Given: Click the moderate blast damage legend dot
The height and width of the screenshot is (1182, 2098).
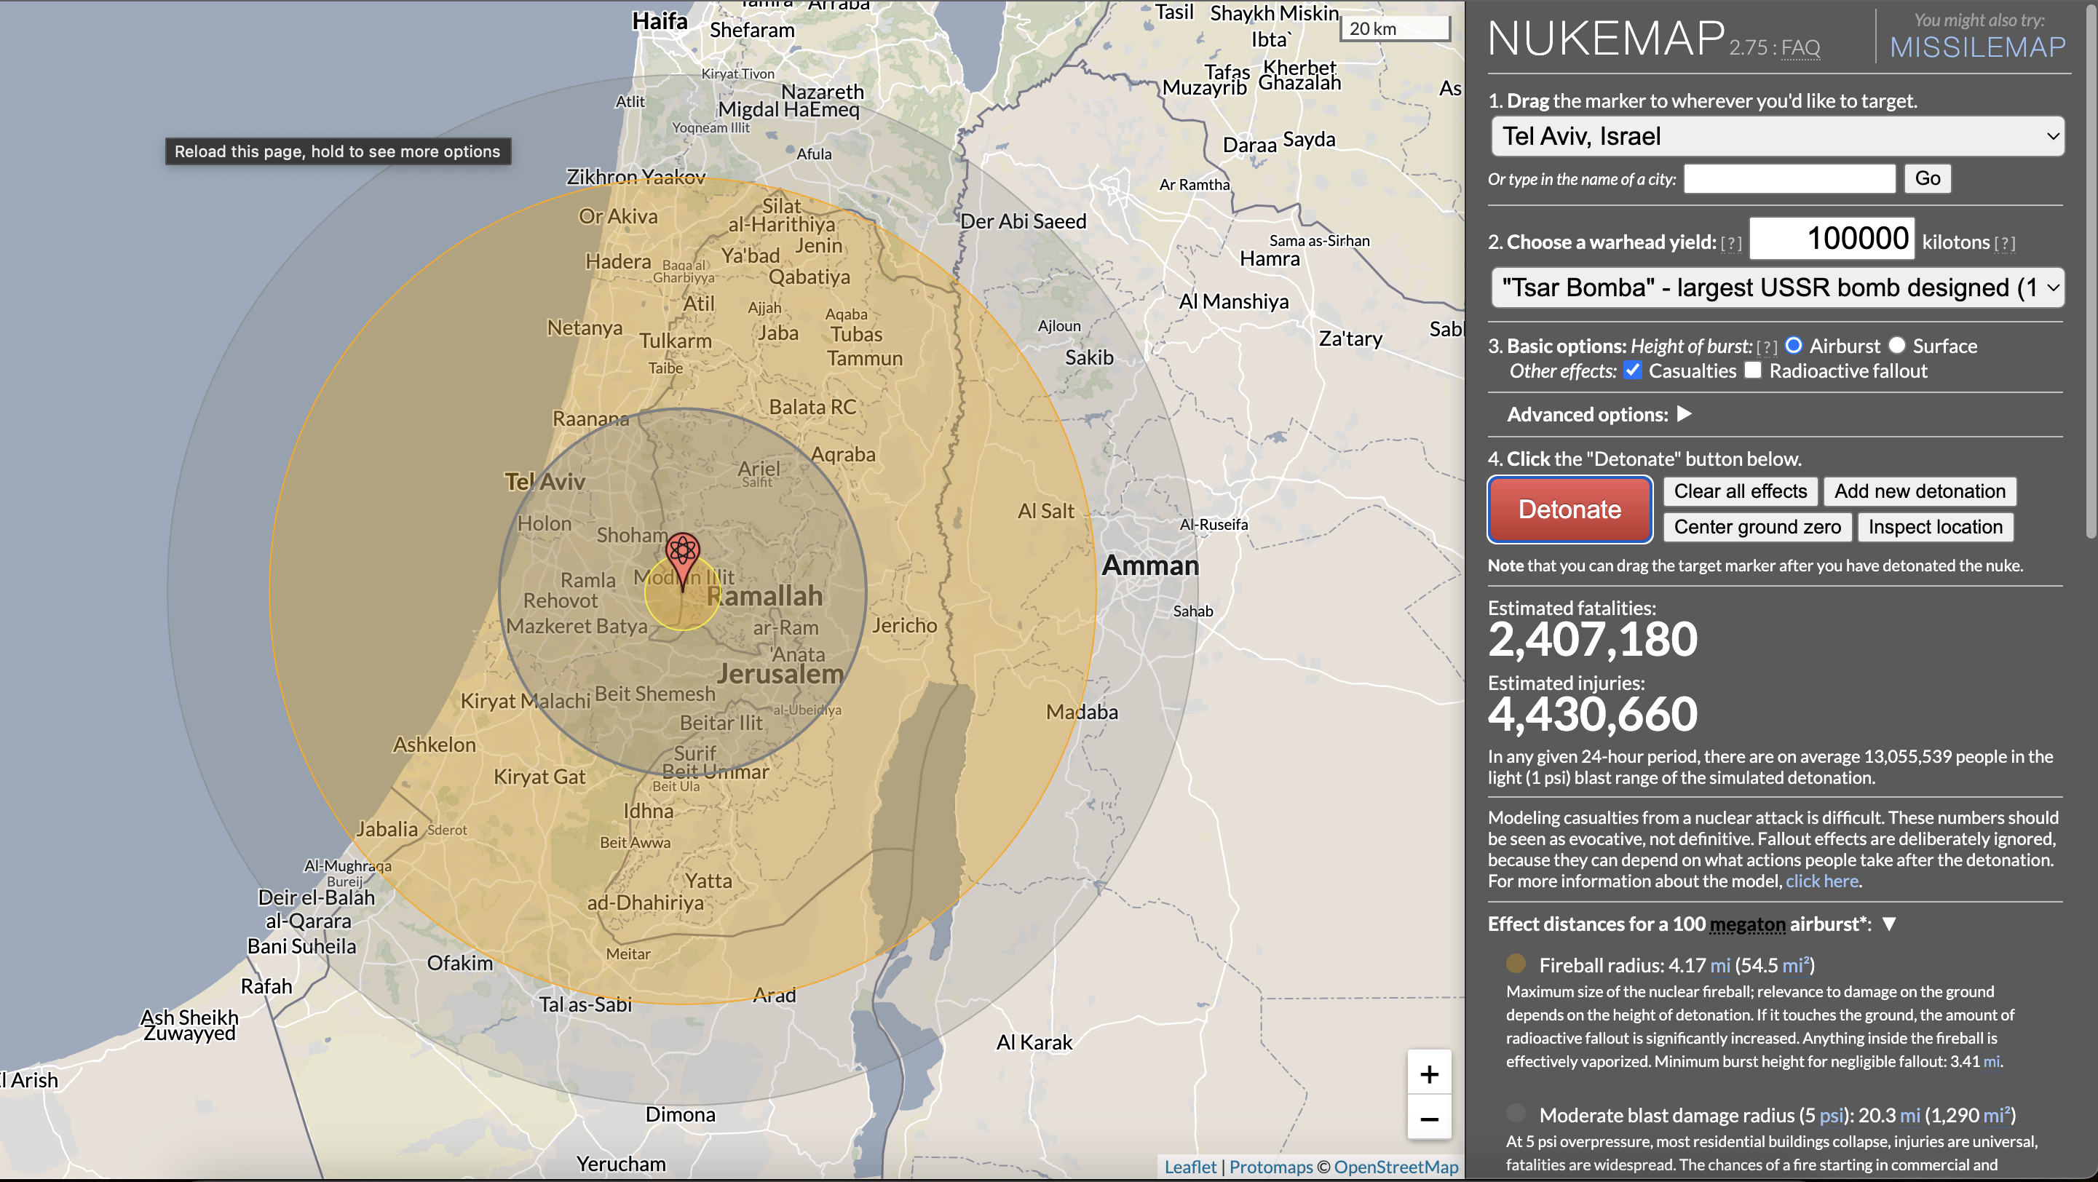Looking at the screenshot, I should tap(1516, 1114).
